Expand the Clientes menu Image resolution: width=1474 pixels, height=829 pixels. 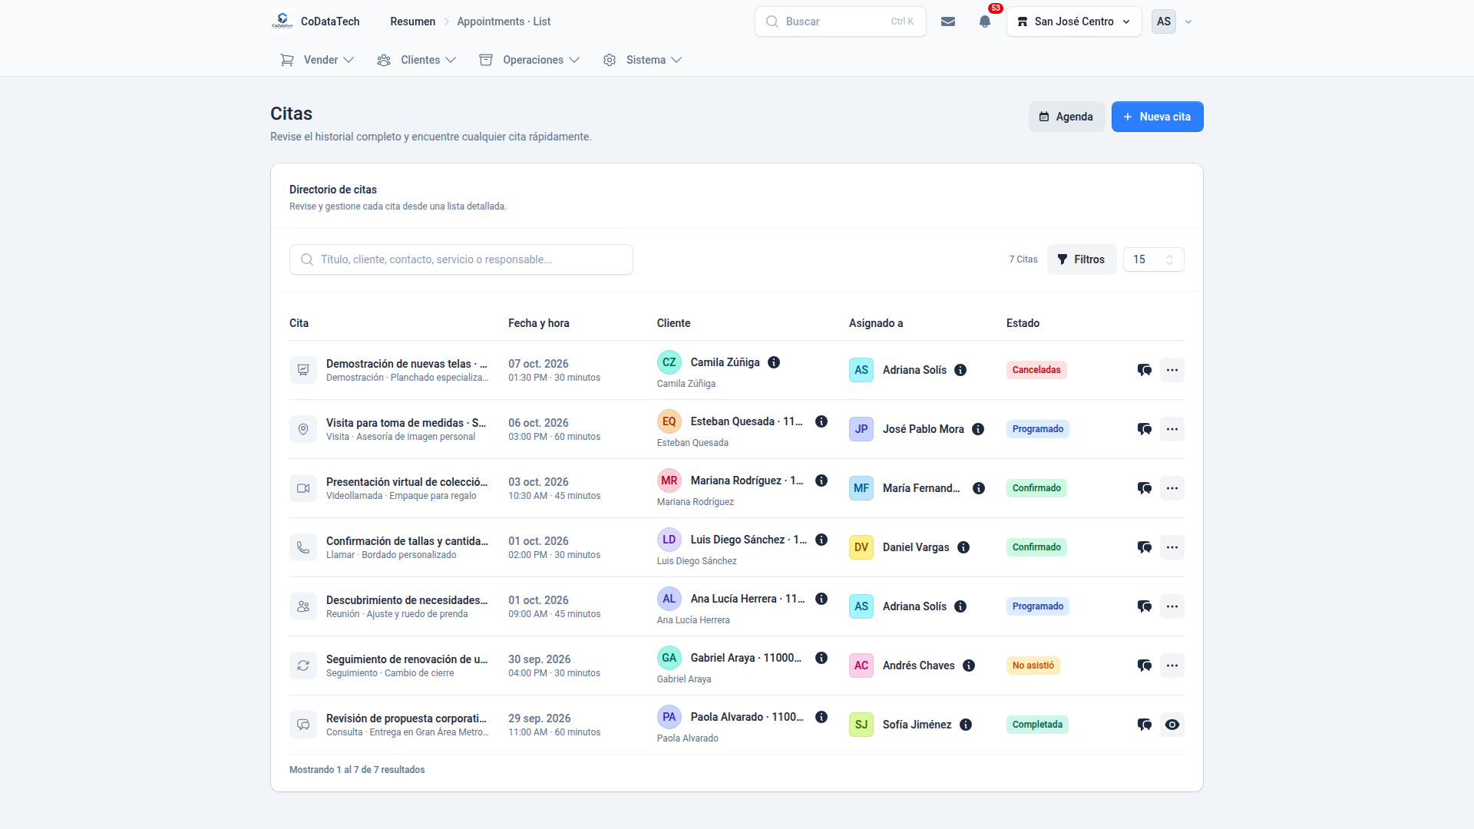pyautogui.click(x=416, y=60)
